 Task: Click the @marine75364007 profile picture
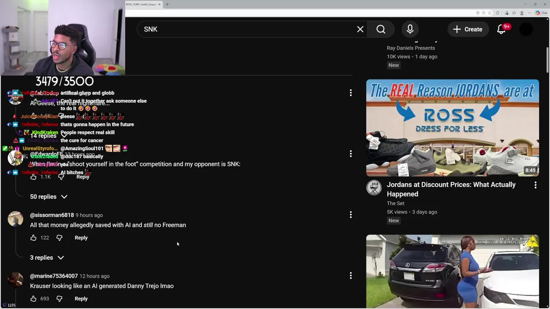click(15, 280)
